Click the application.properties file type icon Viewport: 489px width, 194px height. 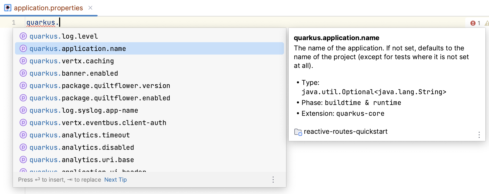pyautogui.click(x=8, y=8)
